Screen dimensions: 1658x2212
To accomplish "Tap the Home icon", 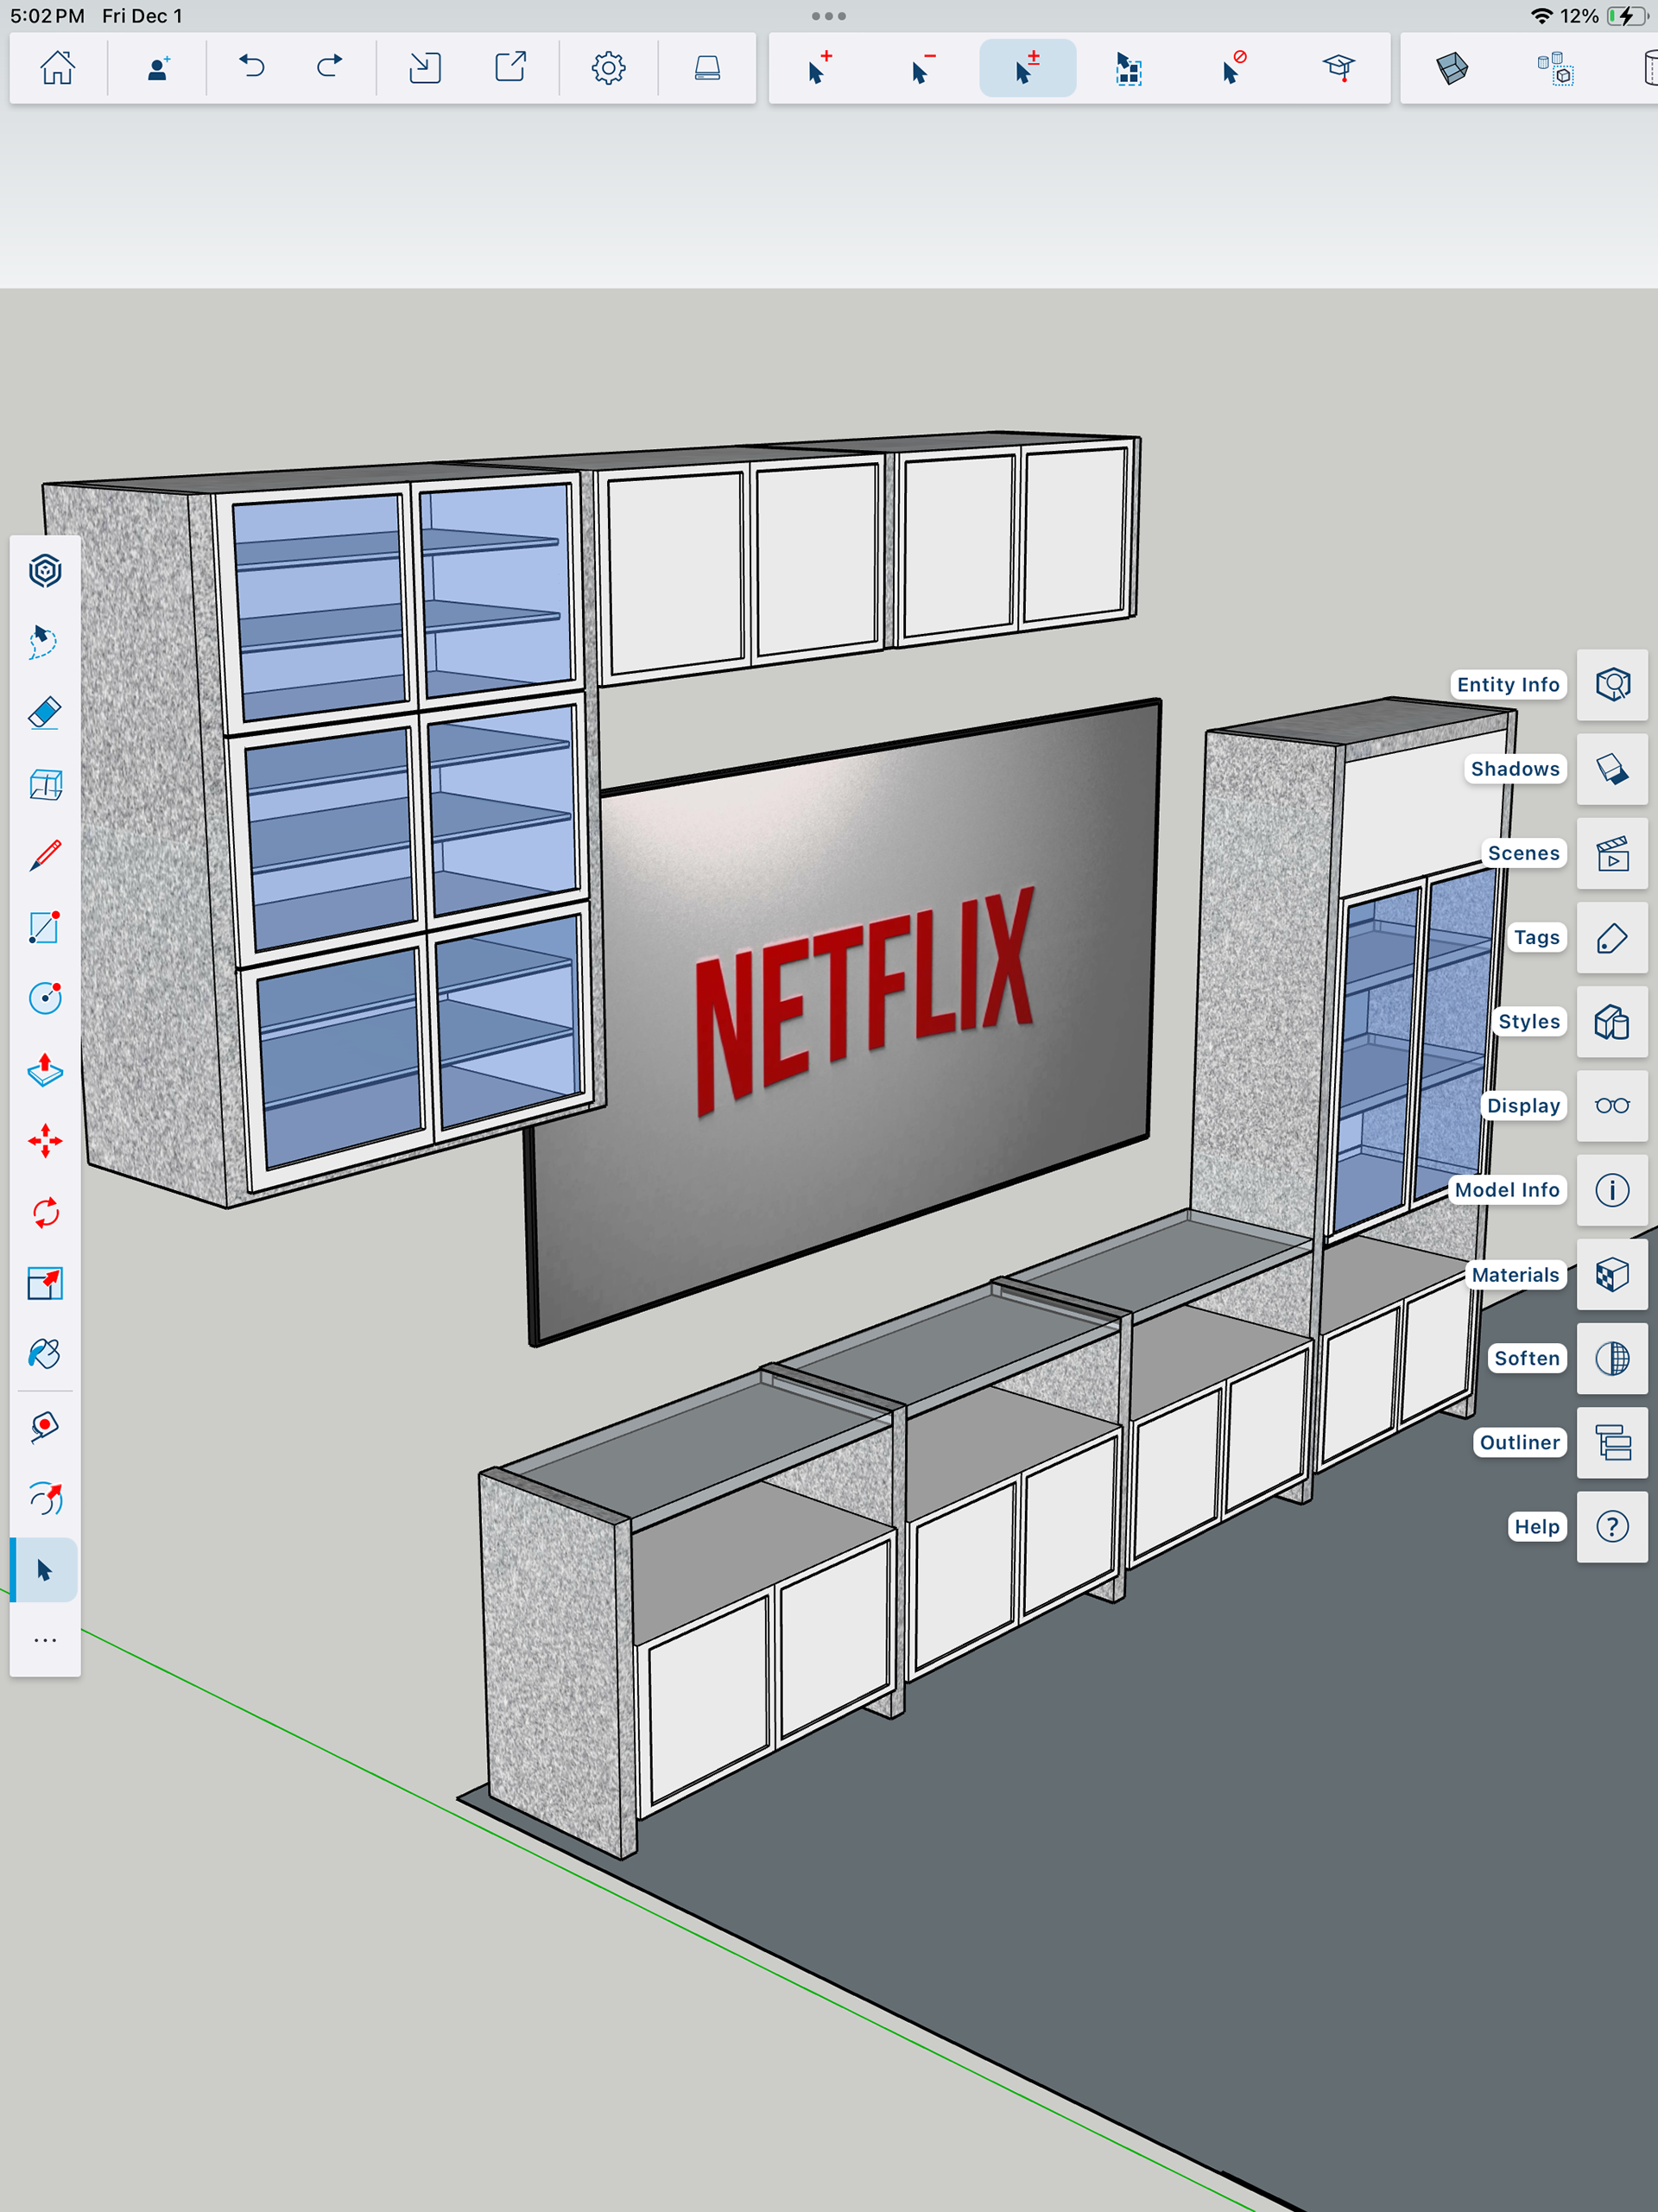I will [x=57, y=68].
